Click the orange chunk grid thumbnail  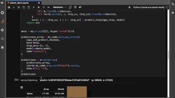pyautogui.click(x=77, y=92)
